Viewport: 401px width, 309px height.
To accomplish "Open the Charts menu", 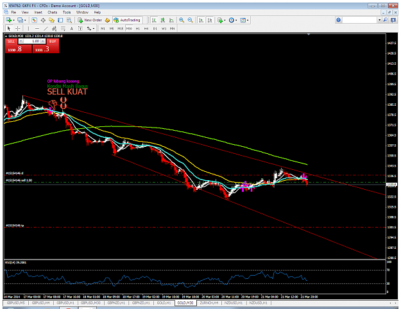I will point(52,12).
